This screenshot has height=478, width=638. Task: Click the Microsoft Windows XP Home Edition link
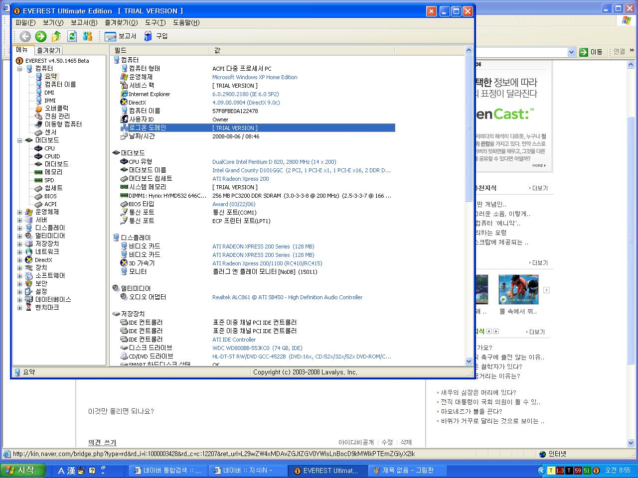point(255,77)
